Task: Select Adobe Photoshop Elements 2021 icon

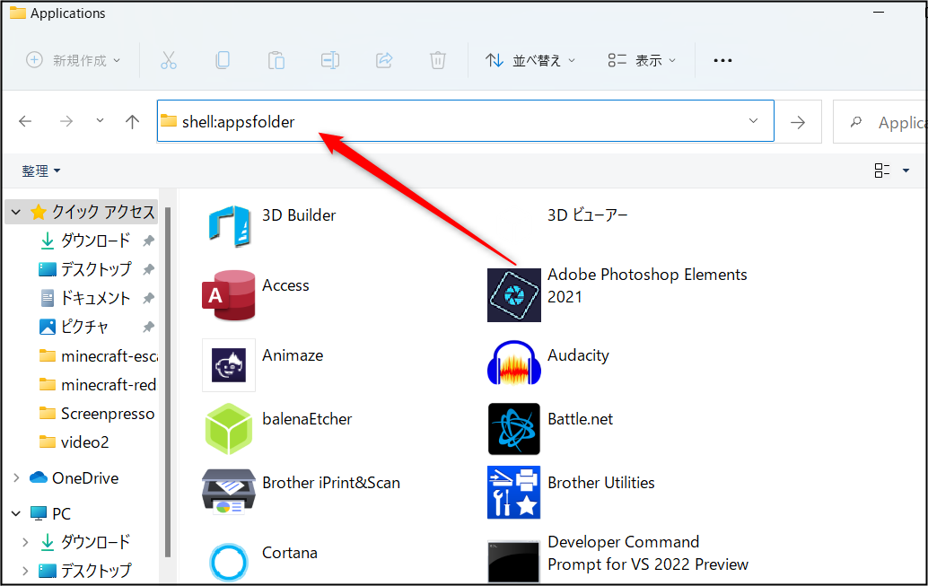Action: point(513,295)
